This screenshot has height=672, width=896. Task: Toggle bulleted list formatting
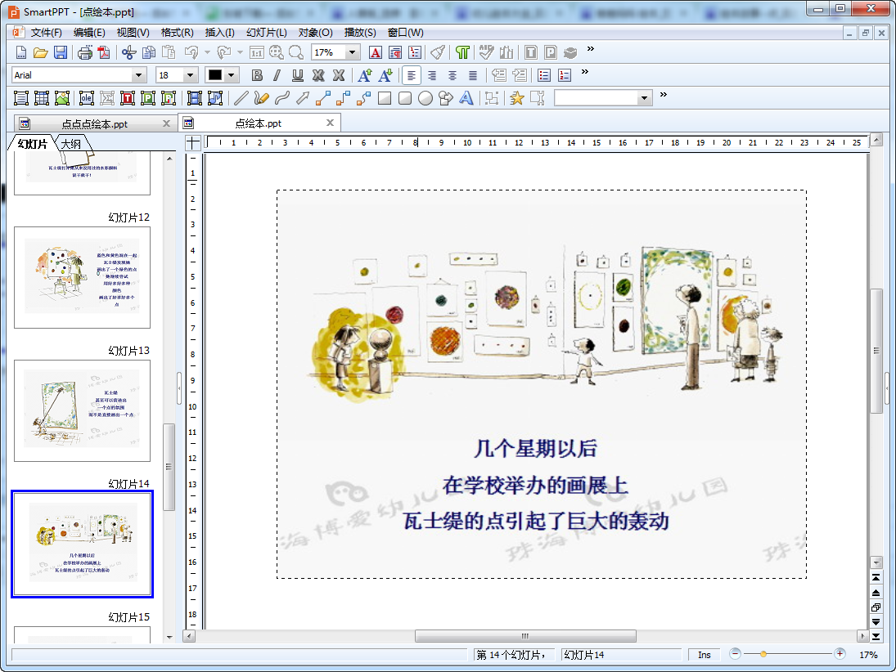click(x=544, y=75)
